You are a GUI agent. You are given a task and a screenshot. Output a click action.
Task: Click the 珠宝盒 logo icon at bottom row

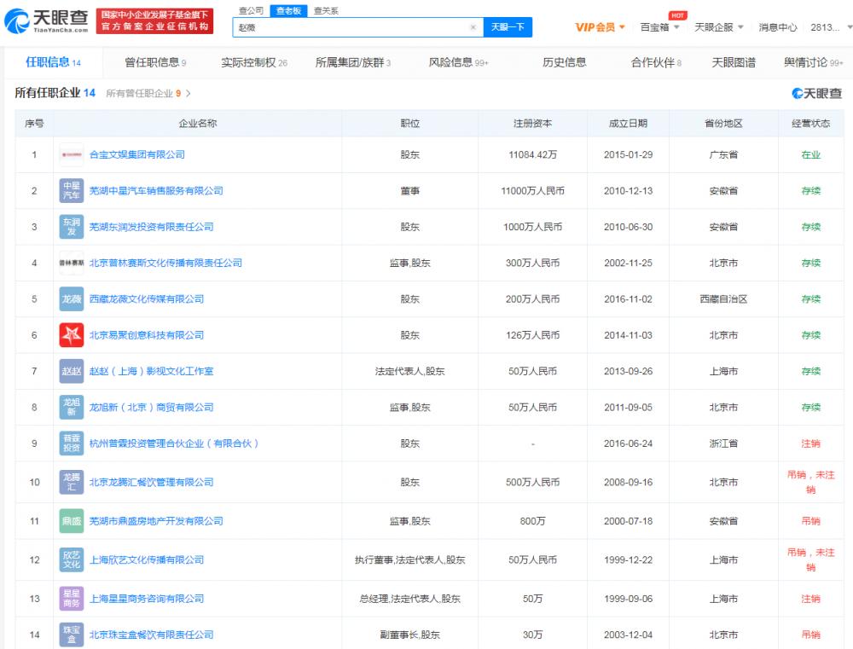click(72, 634)
